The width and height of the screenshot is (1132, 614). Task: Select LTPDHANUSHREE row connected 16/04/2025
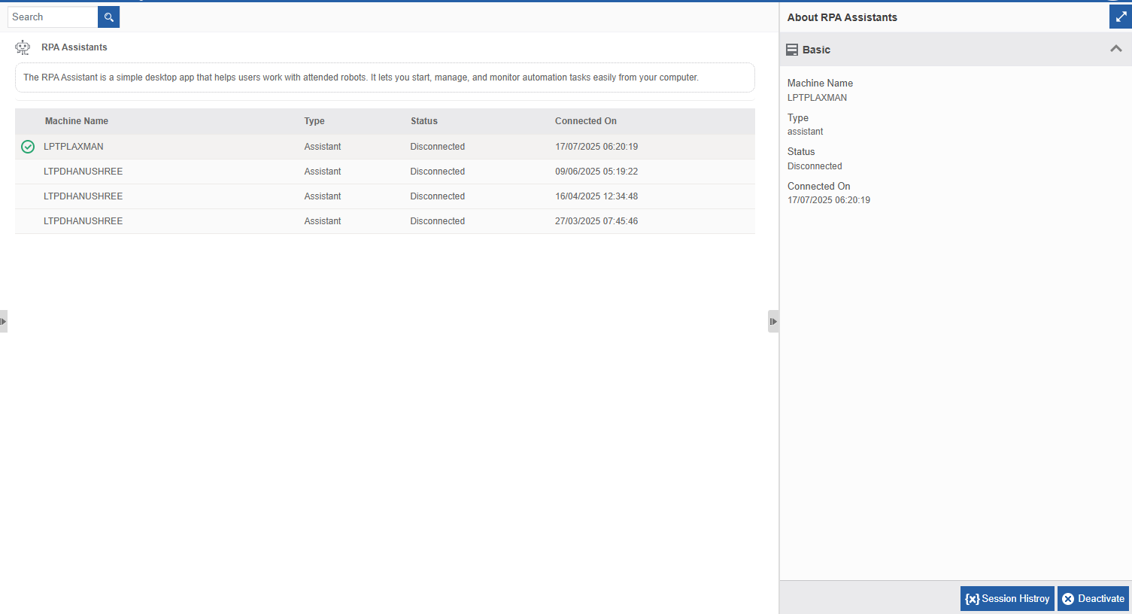pos(385,196)
